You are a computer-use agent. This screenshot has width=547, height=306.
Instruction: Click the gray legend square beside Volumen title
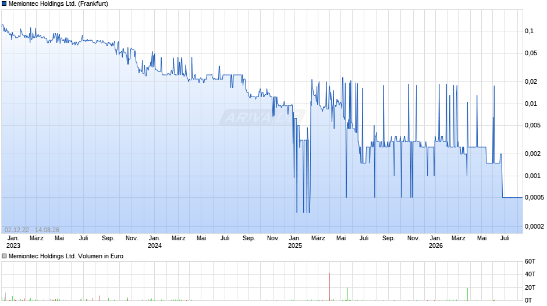[x=4, y=256]
